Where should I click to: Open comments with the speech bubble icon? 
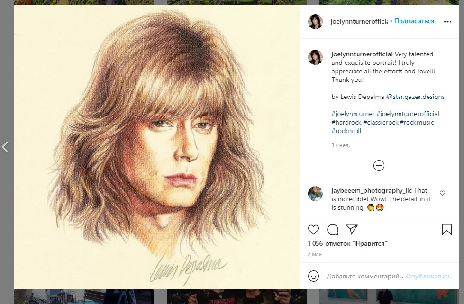333,230
